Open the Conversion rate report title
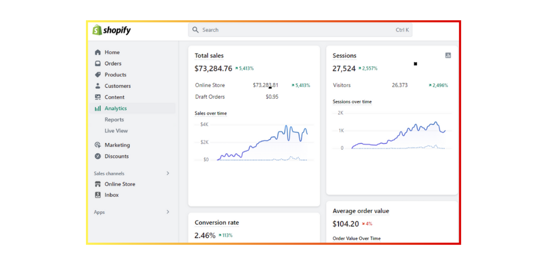Viewport: 547px width, 265px height. (216, 223)
